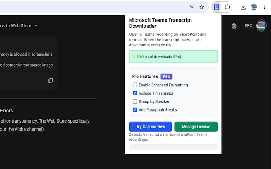Viewport: 271px width, 169px height.
Task: Open the Chrome profile avatar in toolbar
Action: (254, 7)
